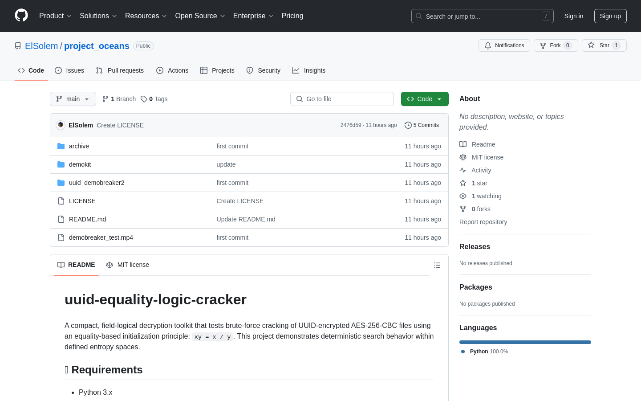Open the Notifications bell button
Viewport: 641px width, 401px height.
[x=504, y=45]
